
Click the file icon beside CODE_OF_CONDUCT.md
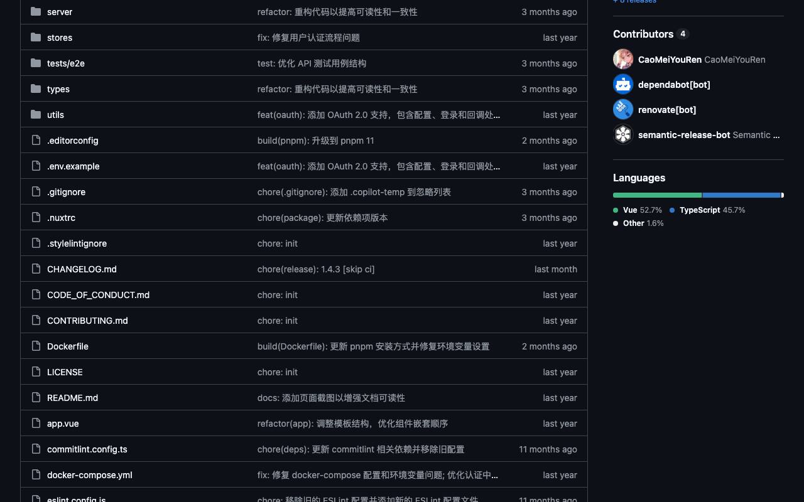click(x=36, y=295)
